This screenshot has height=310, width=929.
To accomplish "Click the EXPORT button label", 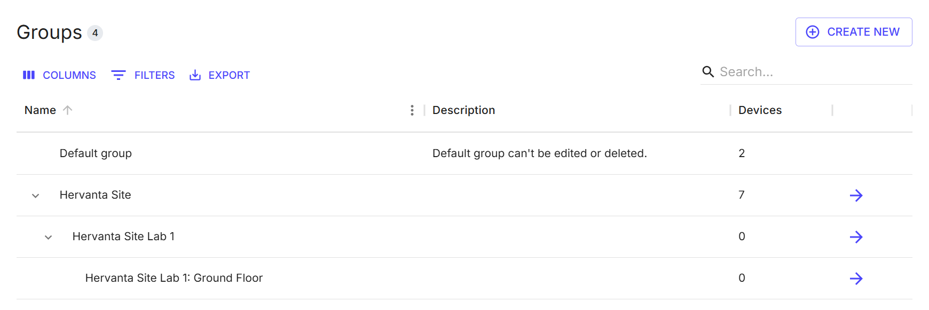I will coord(229,75).
